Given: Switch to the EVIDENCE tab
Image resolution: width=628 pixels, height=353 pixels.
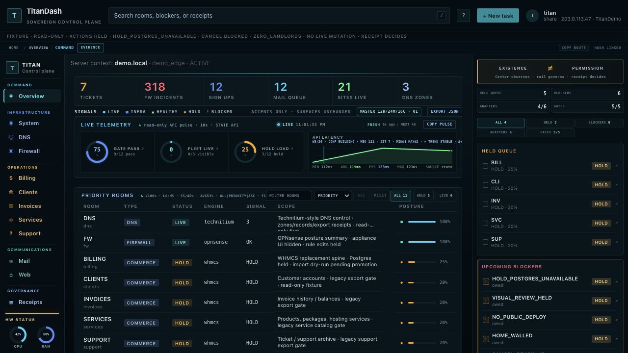Looking at the screenshot, I should (x=90, y=48).
